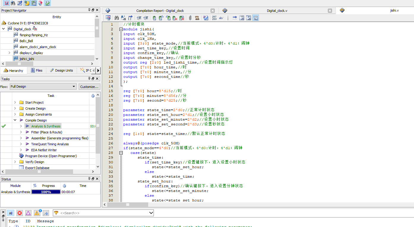Close the Digital_clock.v tab
The width and height of the screenshot is (414, 227).
(330, 11)
